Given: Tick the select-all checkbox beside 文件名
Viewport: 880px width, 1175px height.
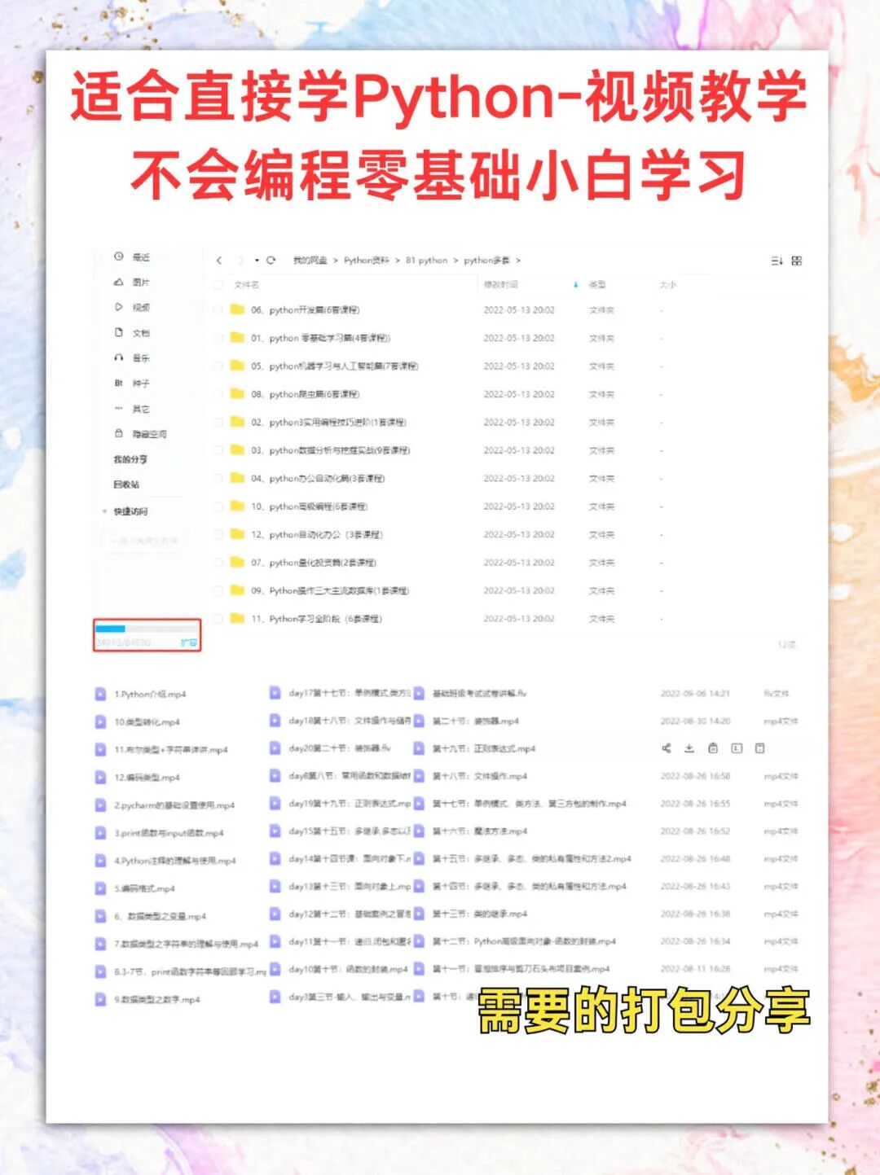Looking at the screenshot, I should point(218,284).
